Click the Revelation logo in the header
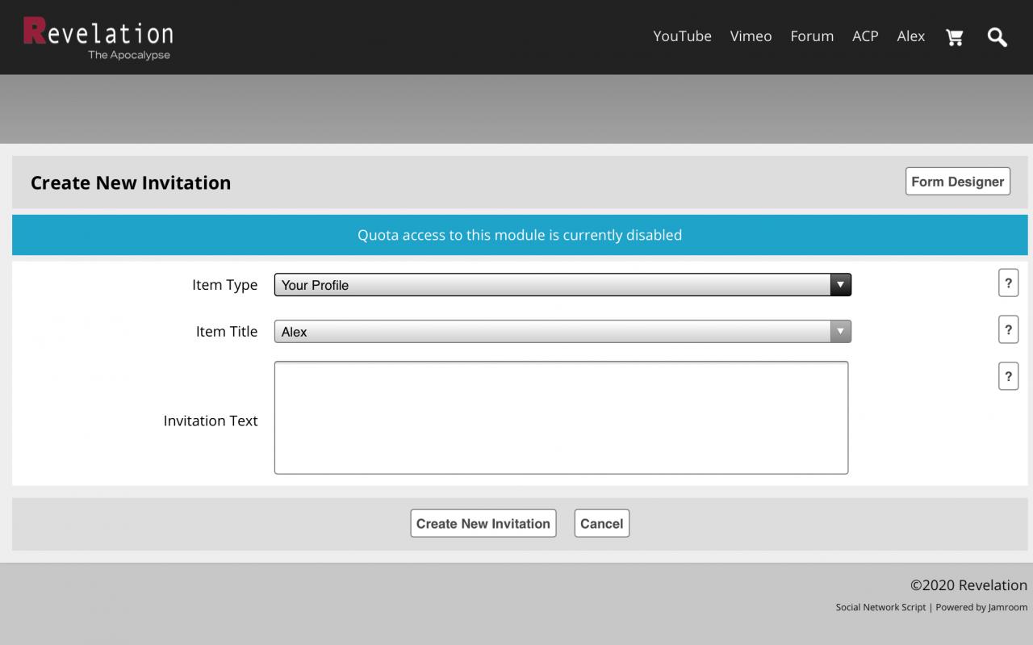This screenshot has height=645, width=1033. pos(98,37)
